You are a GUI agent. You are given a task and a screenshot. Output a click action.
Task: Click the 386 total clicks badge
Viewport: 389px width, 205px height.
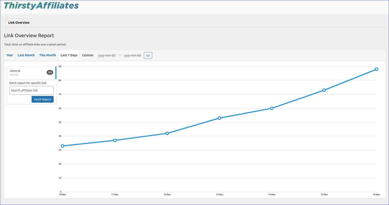pyautogui.click(x=50, y=72)
